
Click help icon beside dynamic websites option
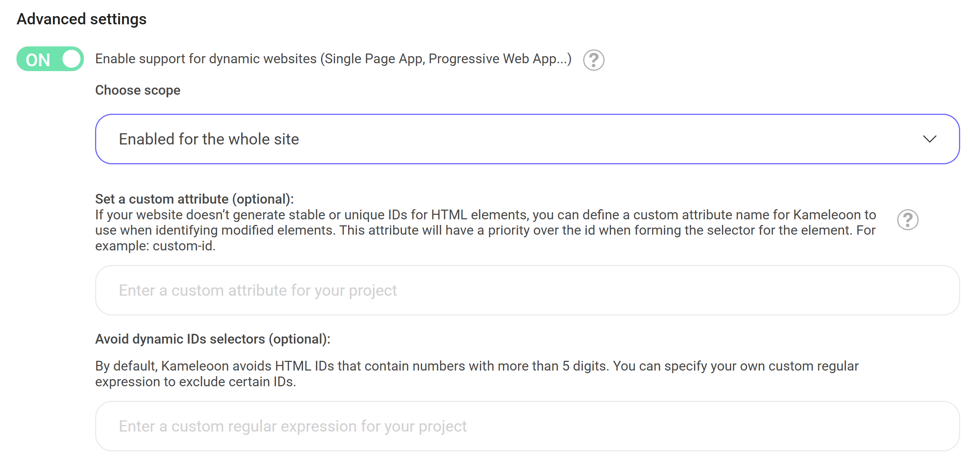pos(593,60)
